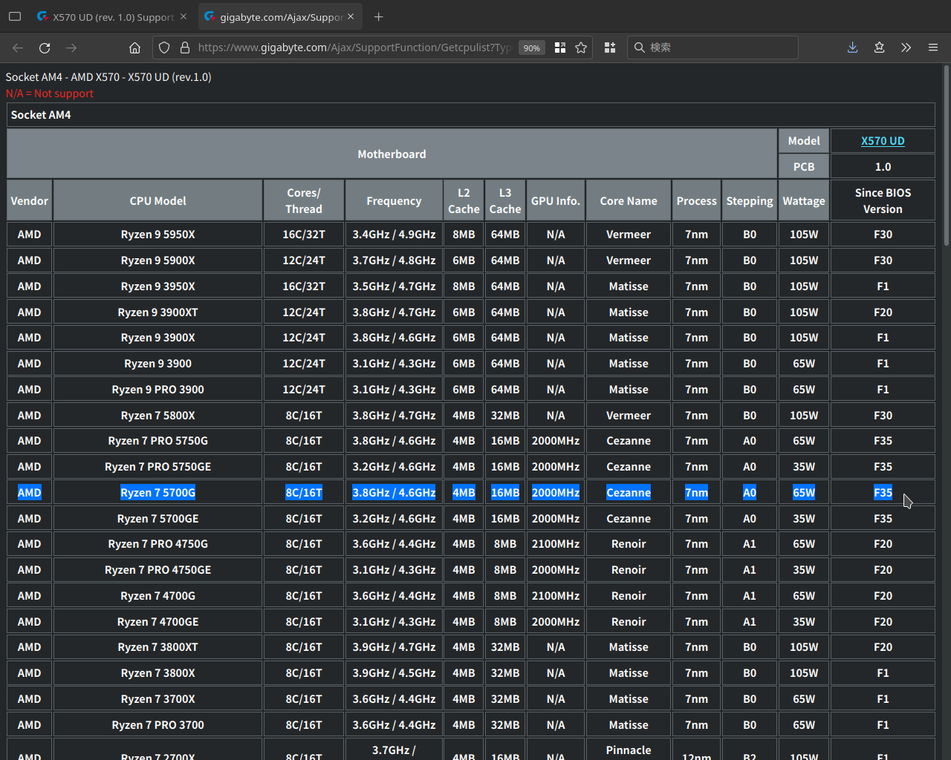Reload the current page

45,47
